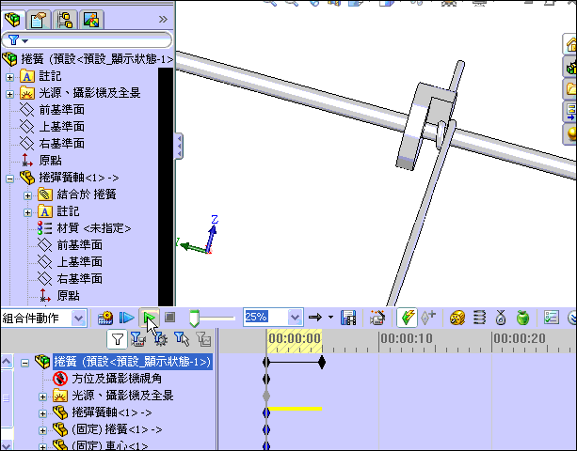The width and height of the screenshot is (577, 451).
Task: Click motion tree scroll up arrow
Action: [x=7, y=362]
